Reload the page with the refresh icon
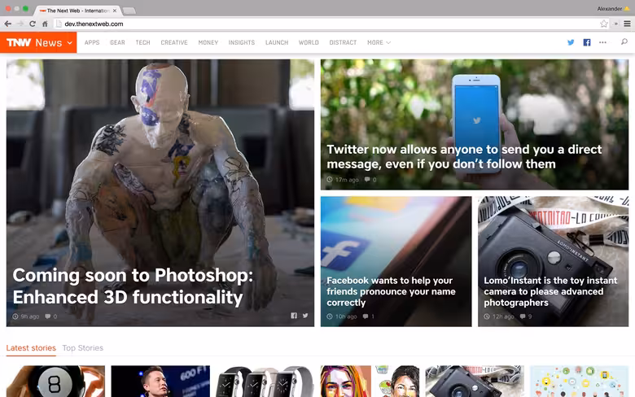This screenshot has width=635, height=397. [33, 24]
